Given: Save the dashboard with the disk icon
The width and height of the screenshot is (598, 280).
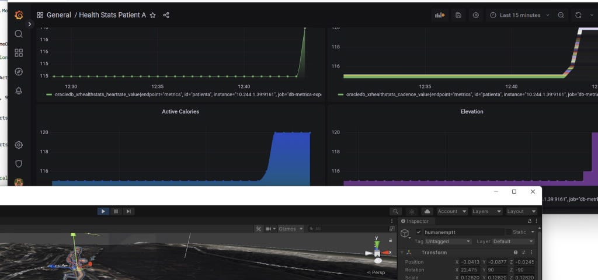Looking at the screenshot, I should point(458,15).
